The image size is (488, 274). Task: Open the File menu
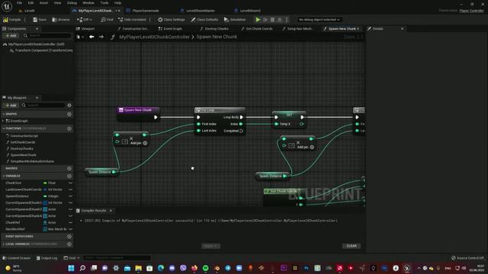(19, 3)
